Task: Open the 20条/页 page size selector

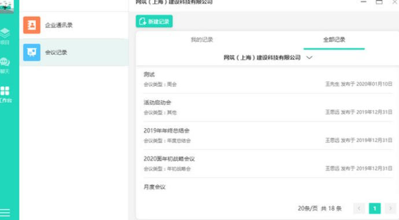Action: 308,208
